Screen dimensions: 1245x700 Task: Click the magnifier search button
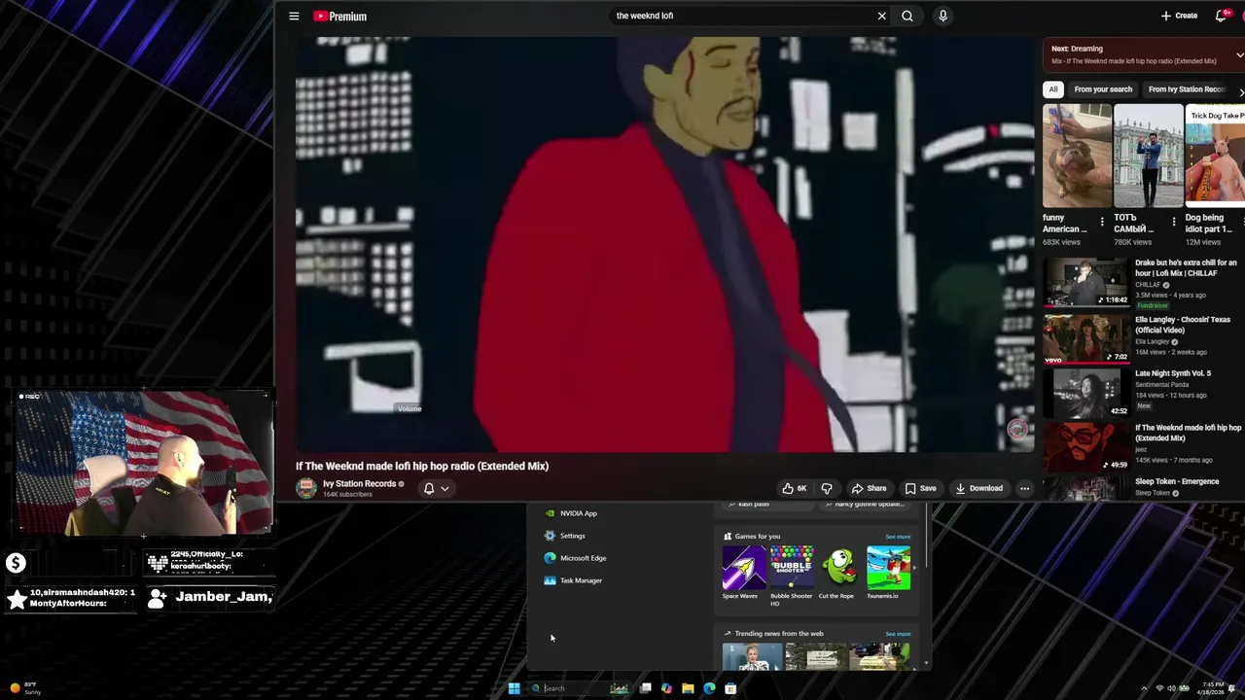coord(907,16)
